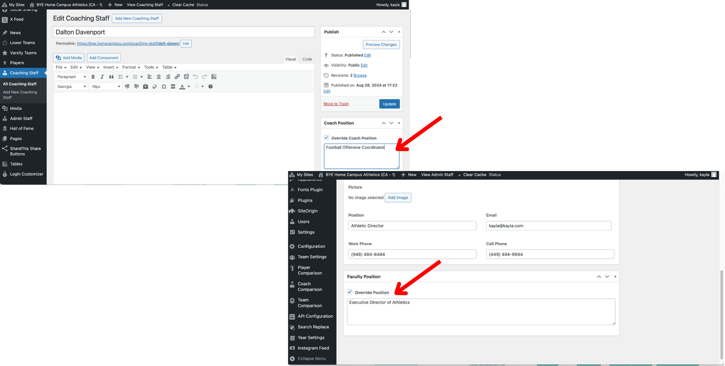Click the undo arrow in editor
Viewport: 725px width, 366px height.
(195, 77)
